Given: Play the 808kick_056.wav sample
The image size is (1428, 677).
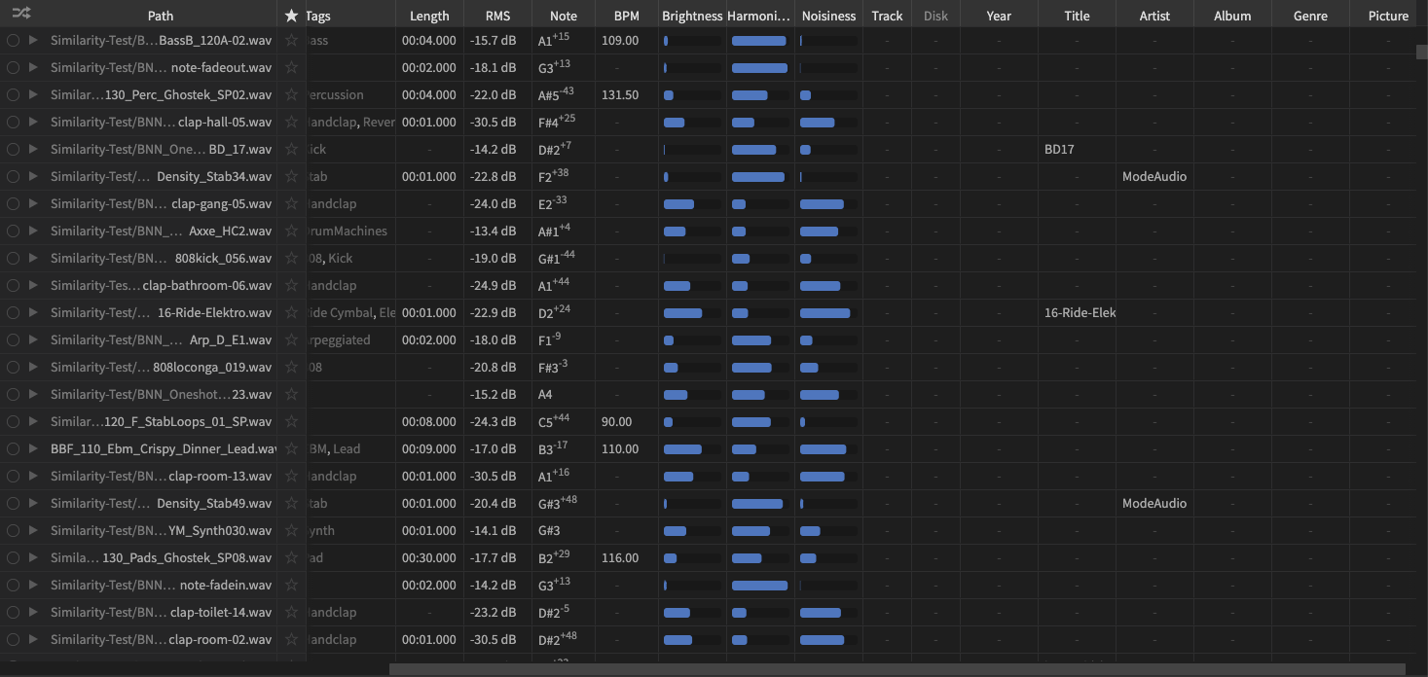Looking at the screenshot, I should click(x=34, y=259).
